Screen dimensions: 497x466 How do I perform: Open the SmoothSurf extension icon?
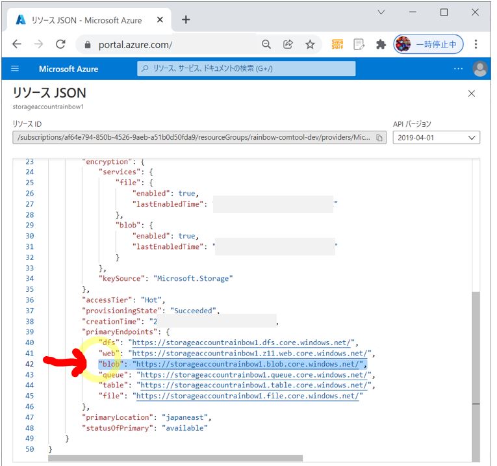pos(337,44)
